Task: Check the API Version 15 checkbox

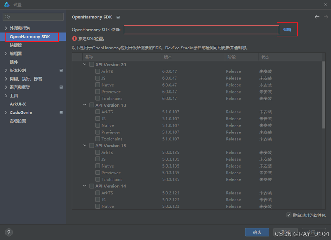Action: point(91,145)
